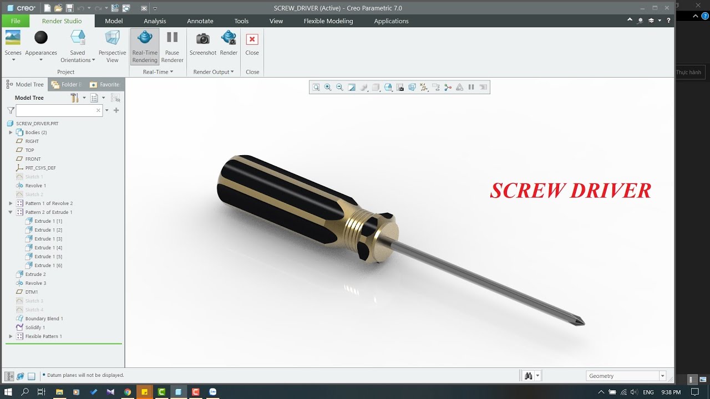Select SCREW_DRIVER.PRT root node

tap(37, 124)
